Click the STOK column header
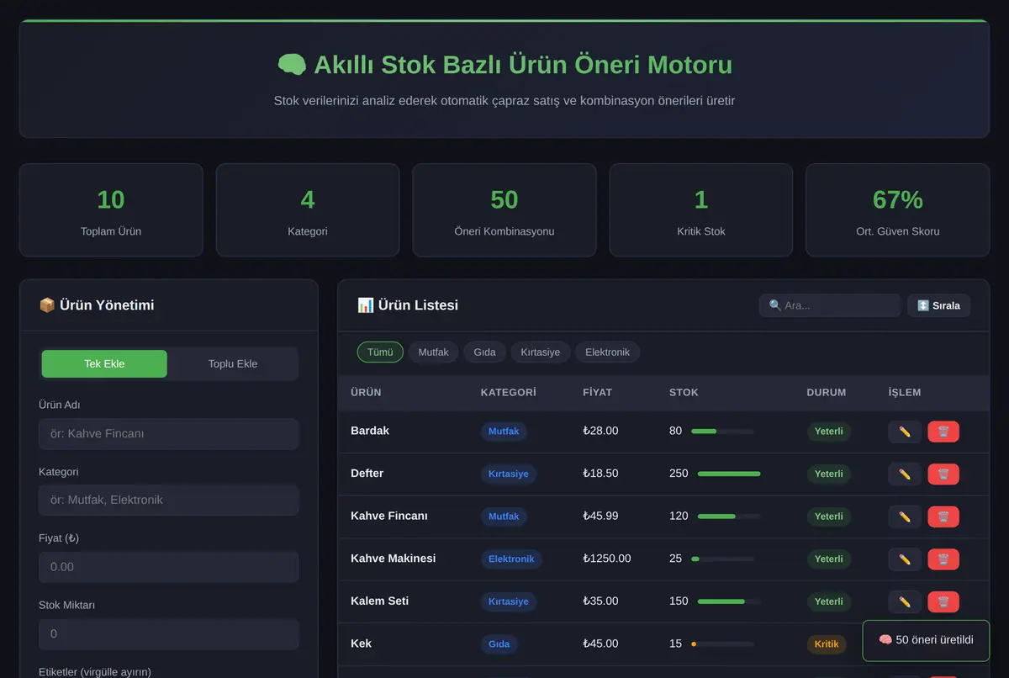 tap(684, 392)
